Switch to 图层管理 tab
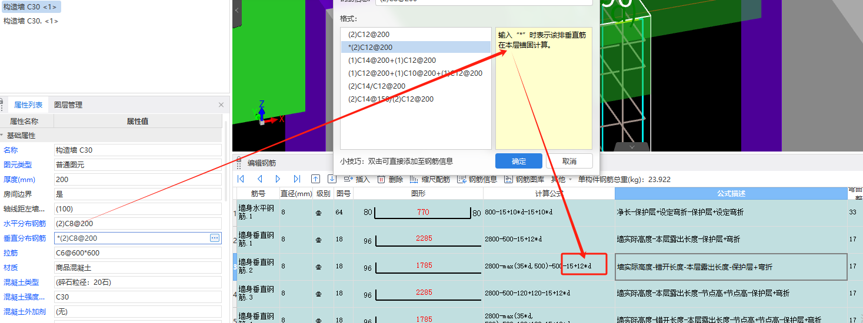The width and height of the screenshot is (863, 323). [68, 105]
